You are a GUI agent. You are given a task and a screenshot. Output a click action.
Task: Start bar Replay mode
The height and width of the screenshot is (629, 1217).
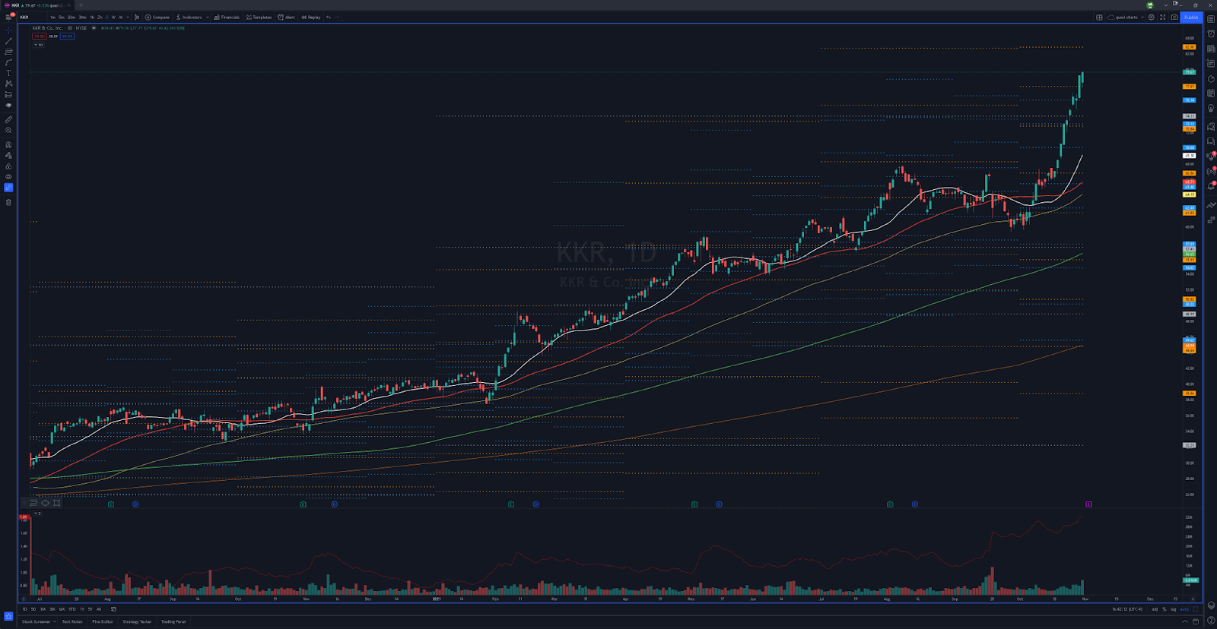tap(311, 17)
